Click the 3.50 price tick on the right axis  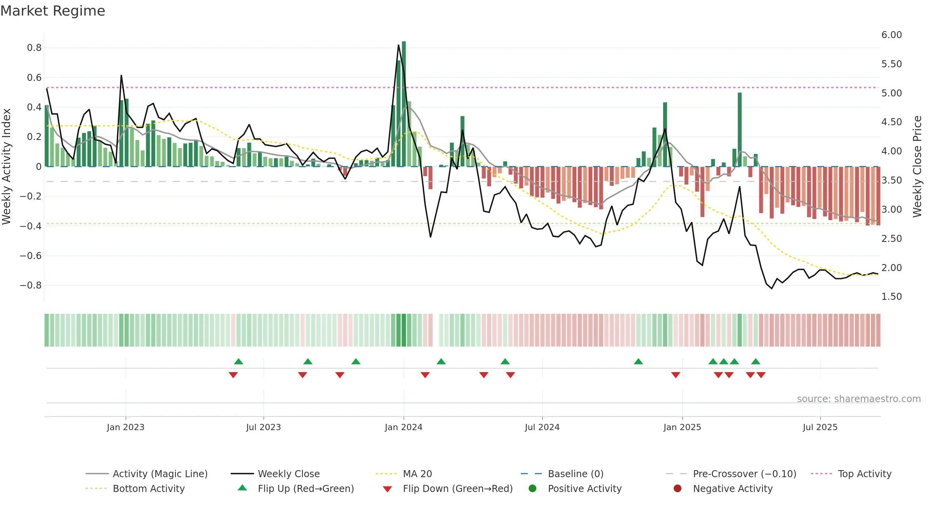tap(892, 180)
